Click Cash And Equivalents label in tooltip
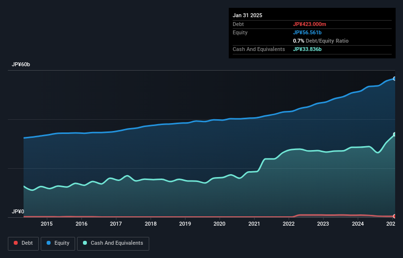This screenshot has width=403, height=258. point(259,49)
